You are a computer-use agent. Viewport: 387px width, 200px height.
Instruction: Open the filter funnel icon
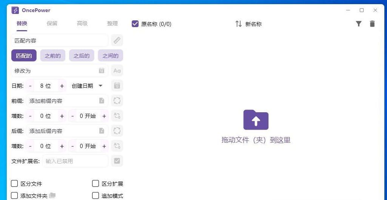coord(359,24)
